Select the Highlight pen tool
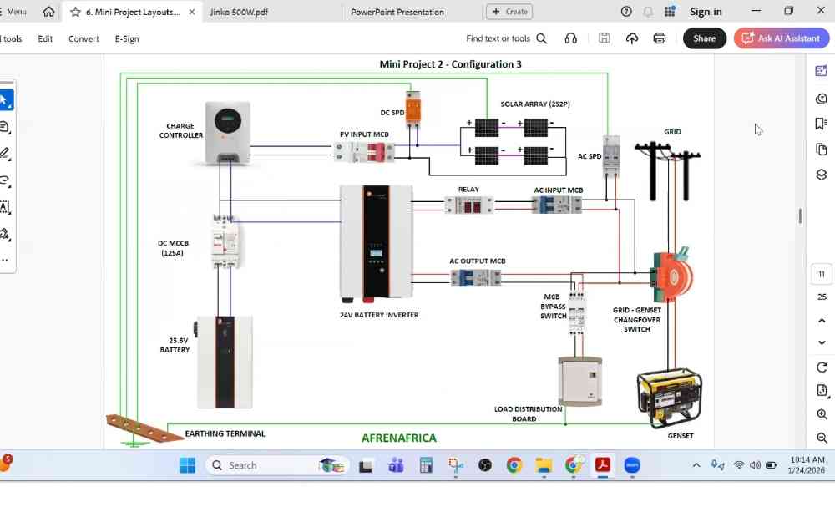The height and width of the screenshot is (517, 835). (x=4, y=154)
